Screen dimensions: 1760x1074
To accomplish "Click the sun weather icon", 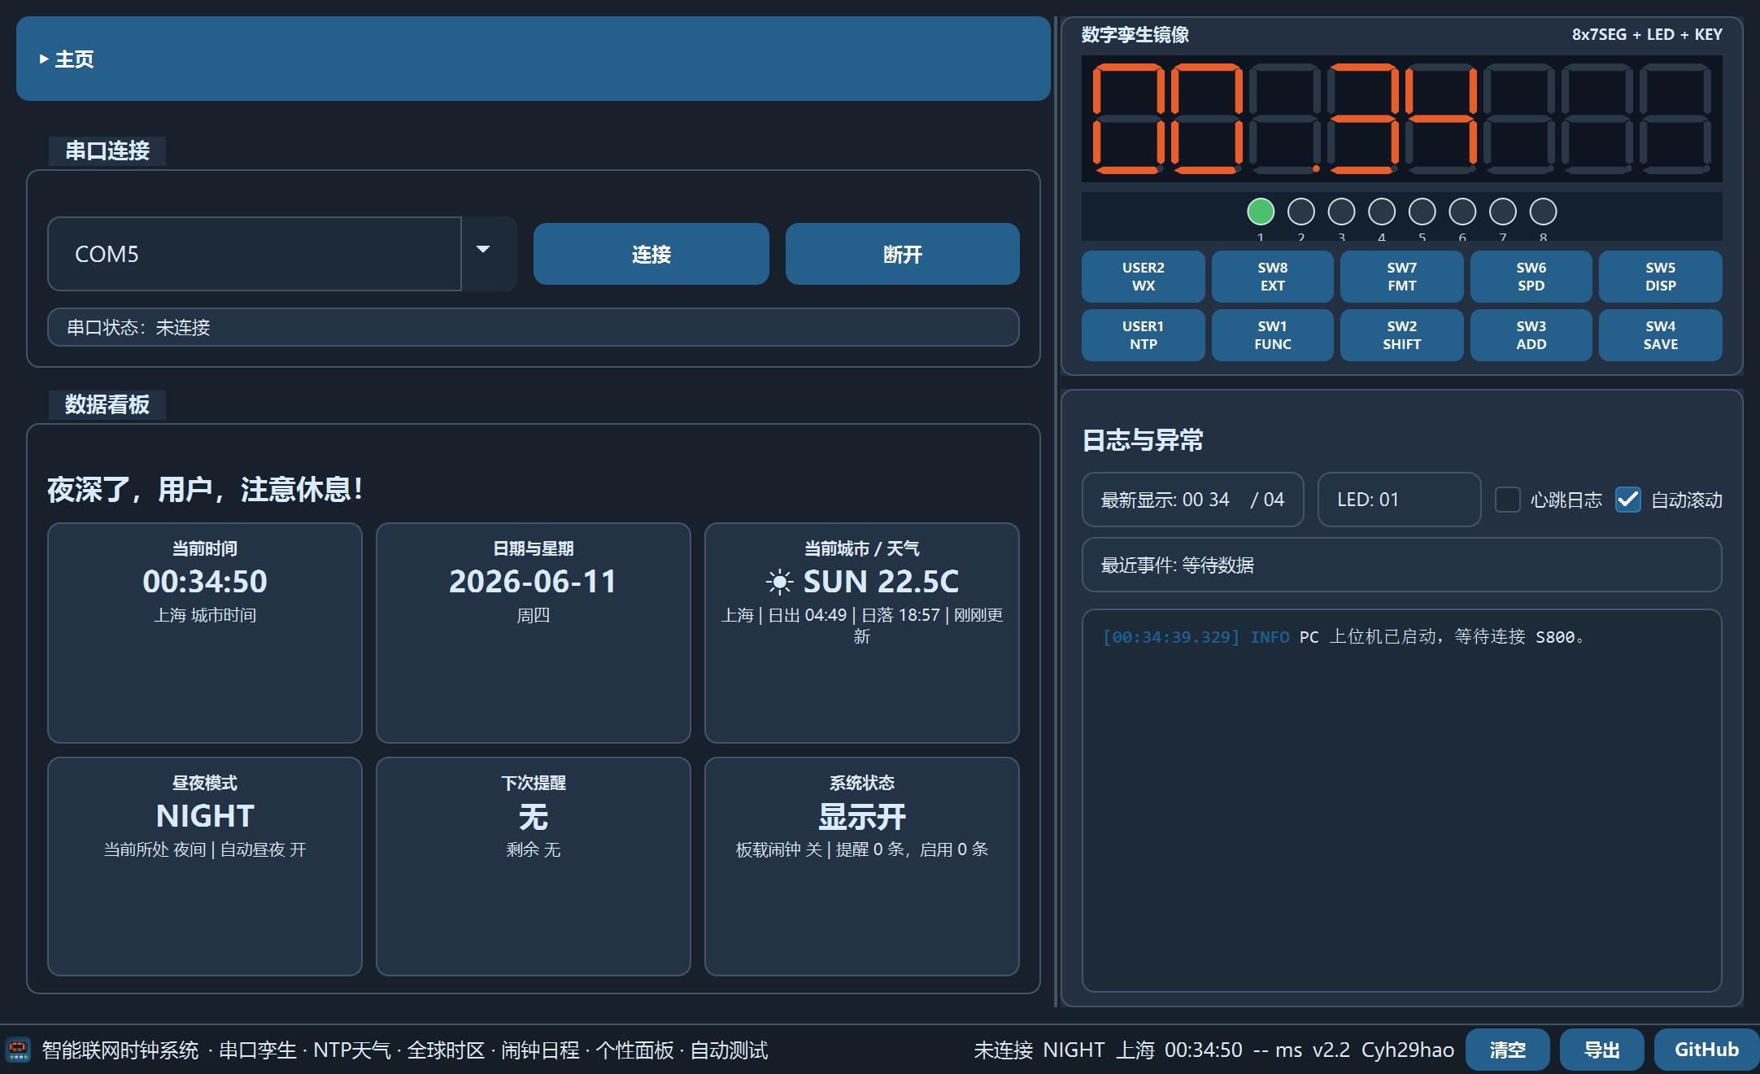I will click(779, 582).
